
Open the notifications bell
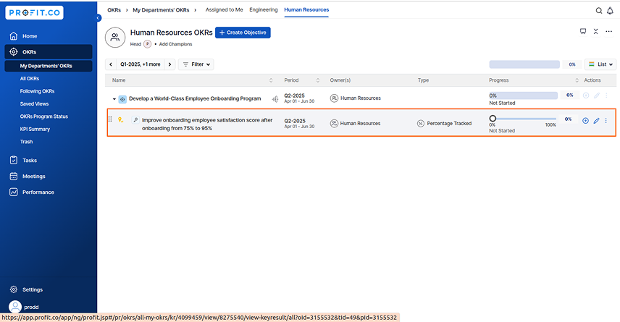pyautogui.click(x=610, y=11)
